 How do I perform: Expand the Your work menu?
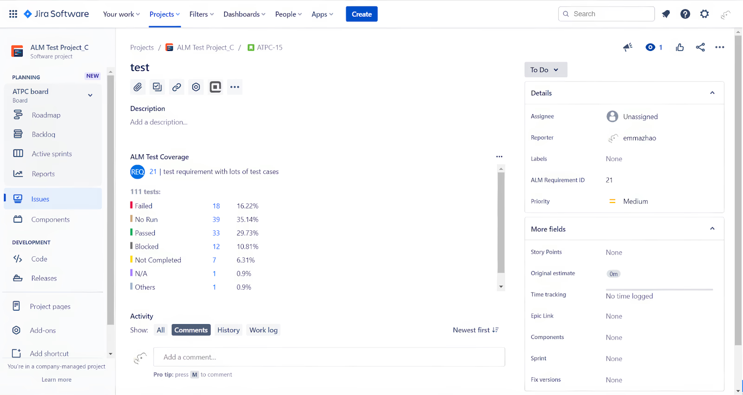[121, 14]
